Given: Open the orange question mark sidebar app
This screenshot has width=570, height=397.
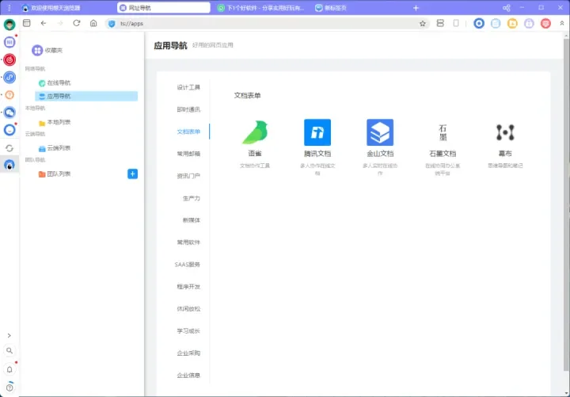Looking at the screenshot, I should [9, 95].
